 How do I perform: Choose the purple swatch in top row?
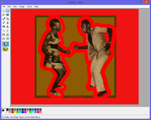tap(25, 109)
